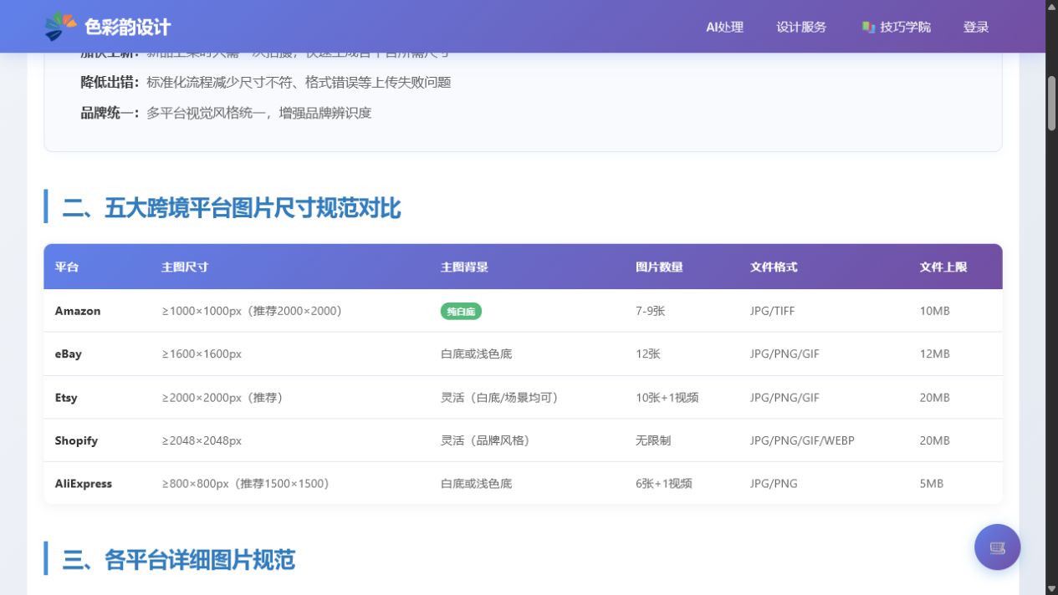Click the 主图尺寸 column header

[185, 267]
